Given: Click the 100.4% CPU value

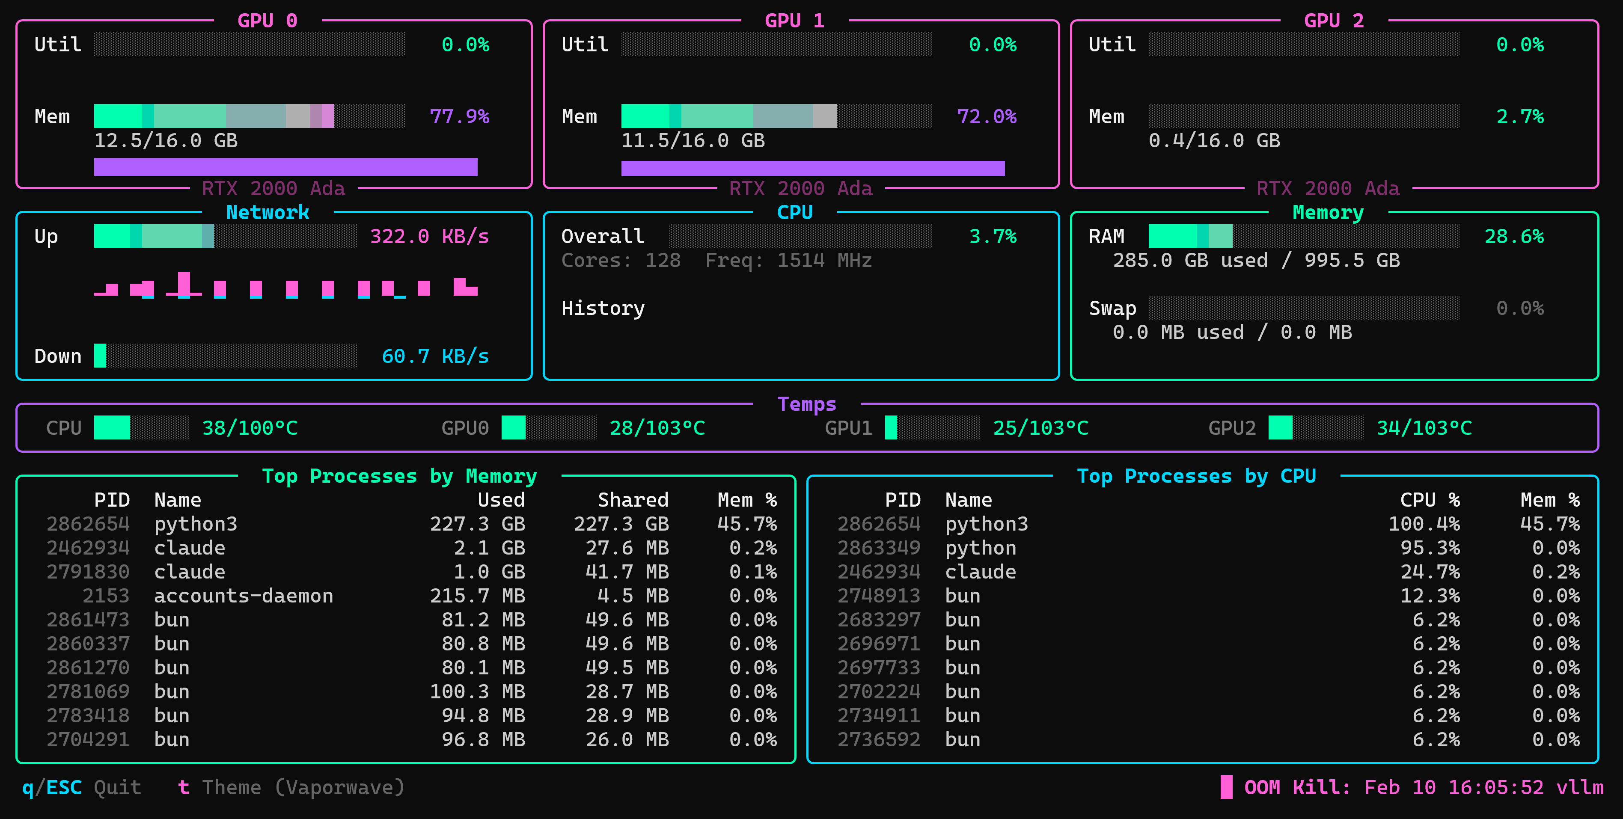Looking at the screenshot, I should pyautogui.click(x=1424, y=523).
